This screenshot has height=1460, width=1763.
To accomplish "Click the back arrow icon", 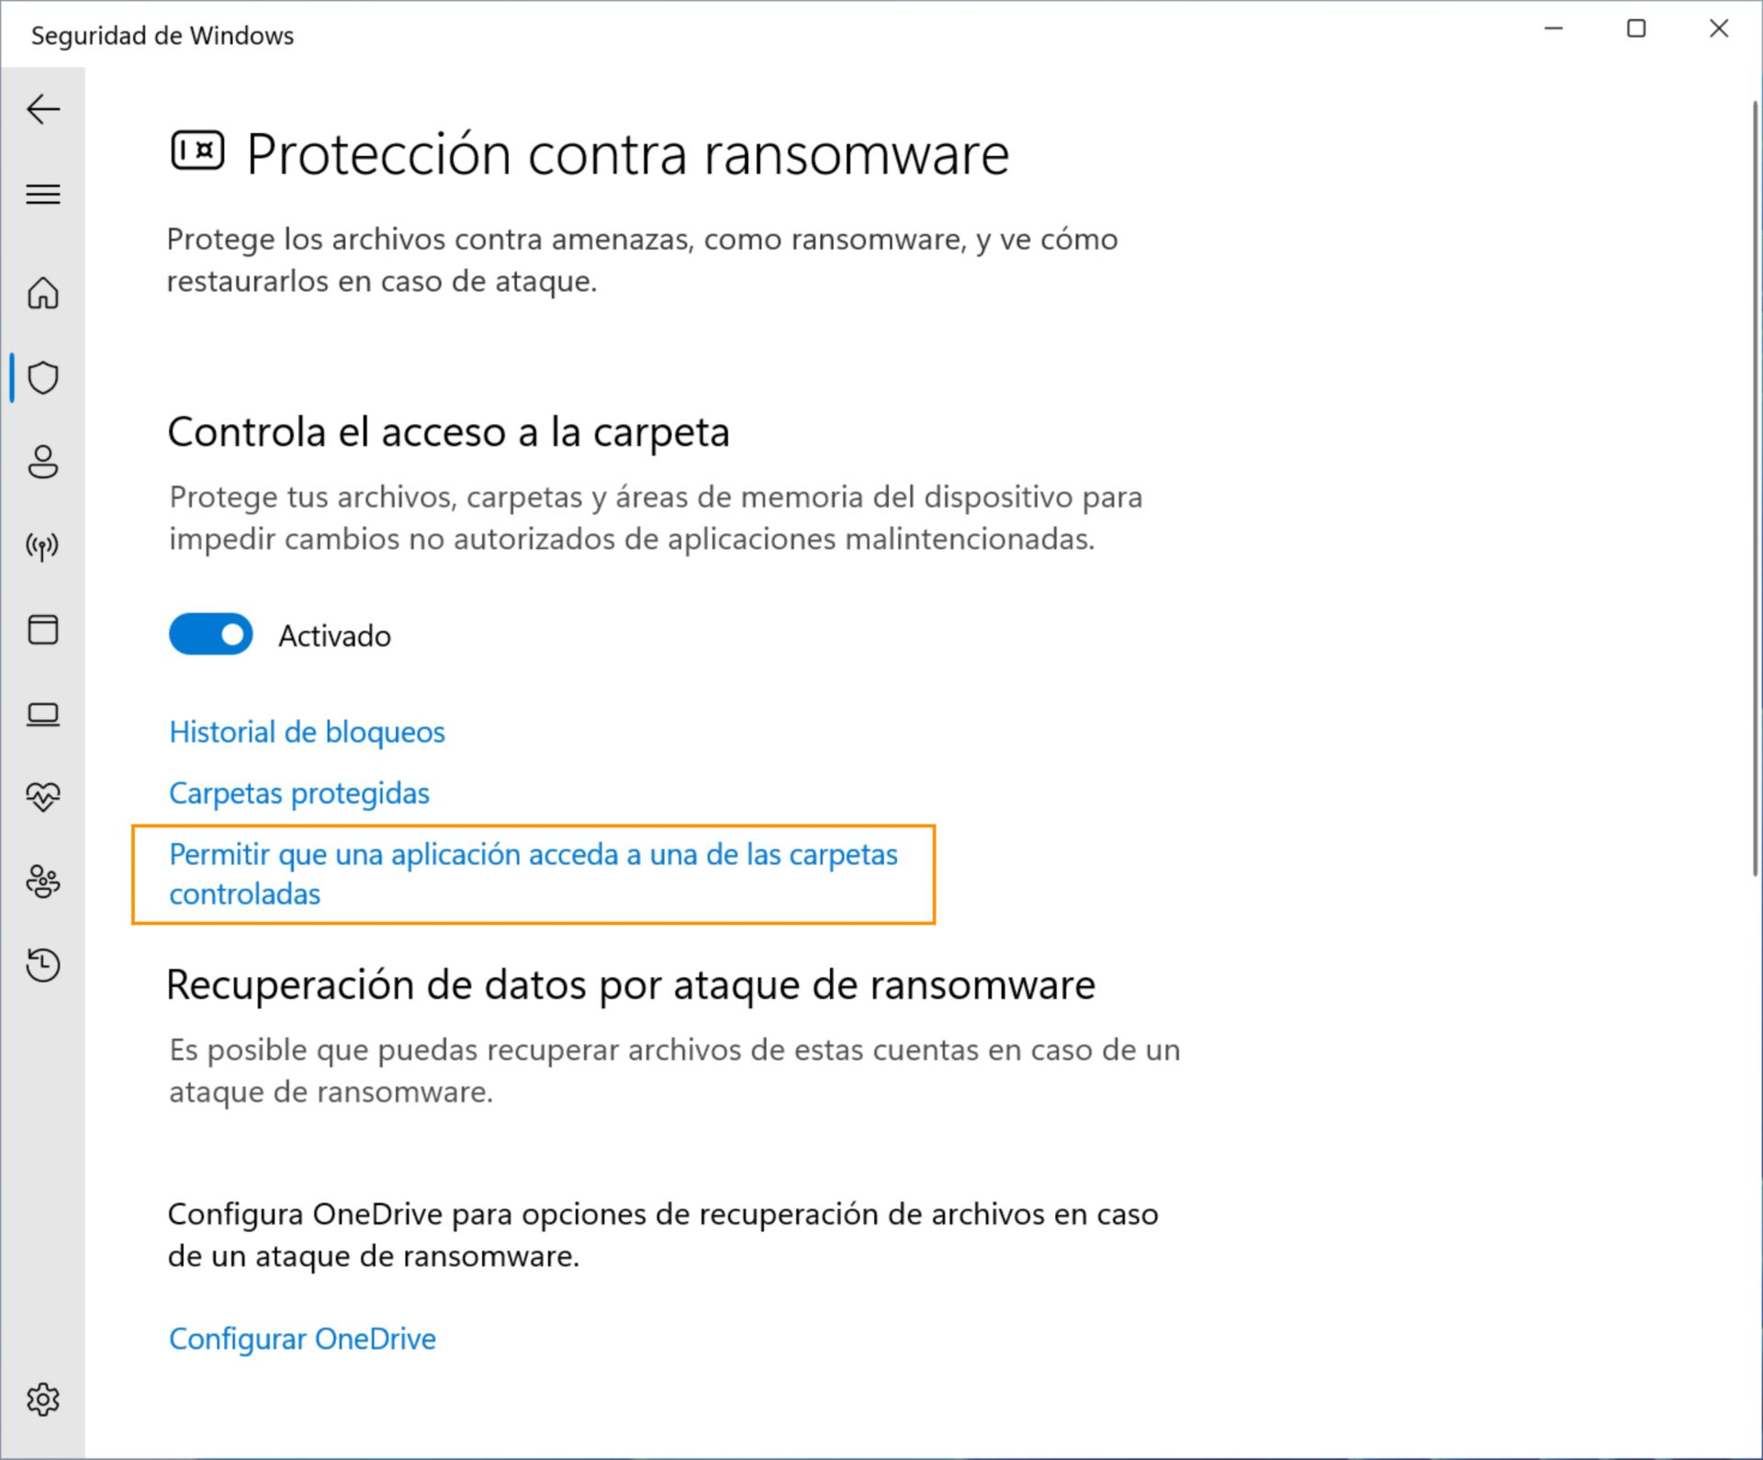I will click(x=43, y=109).
